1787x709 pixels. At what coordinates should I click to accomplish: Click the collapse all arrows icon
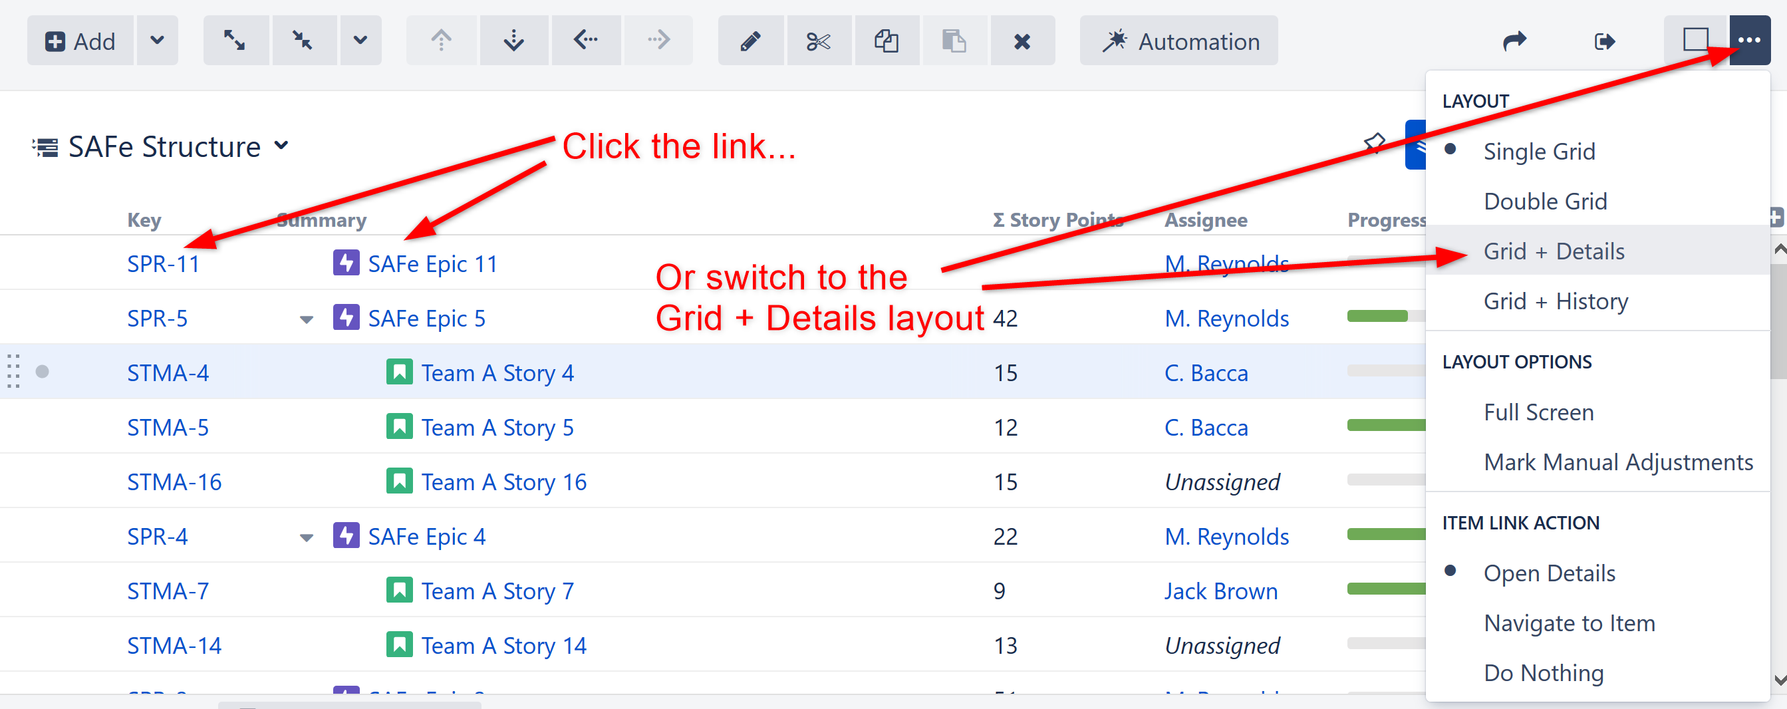pos(303,41)
